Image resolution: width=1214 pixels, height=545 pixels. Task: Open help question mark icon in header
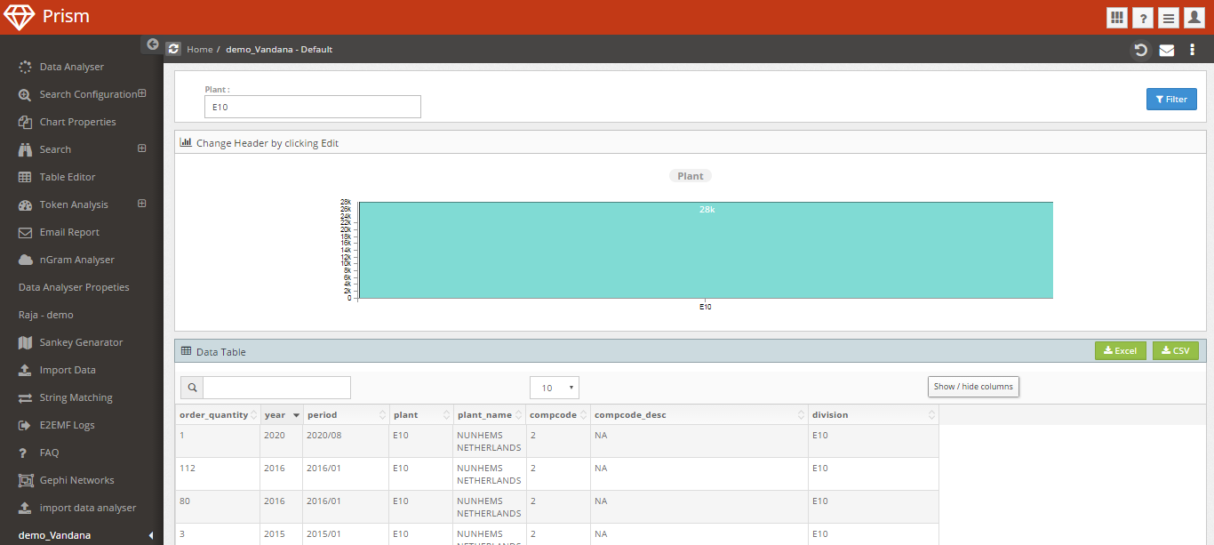point(1143,18)
